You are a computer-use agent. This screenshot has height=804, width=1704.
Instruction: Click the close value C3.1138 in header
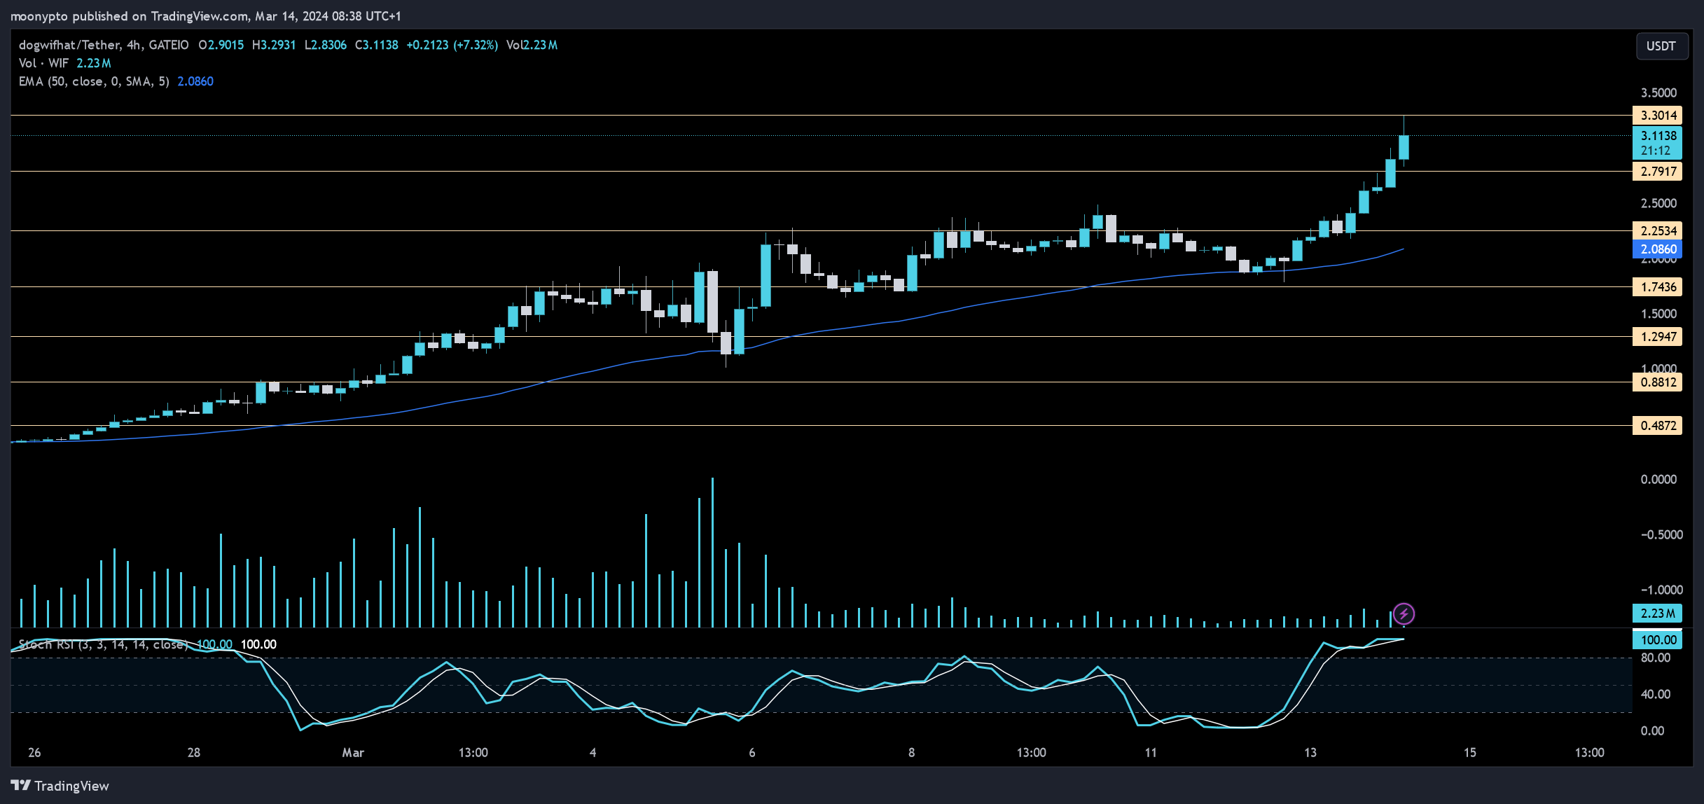tap(376, 45)
